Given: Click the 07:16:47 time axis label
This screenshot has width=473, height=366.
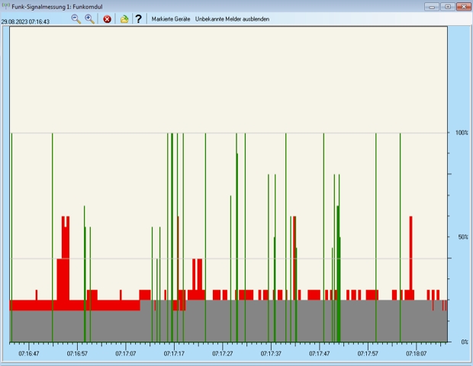Looking at the screenshot, I should pyautogui.click(x=29, y=354).
